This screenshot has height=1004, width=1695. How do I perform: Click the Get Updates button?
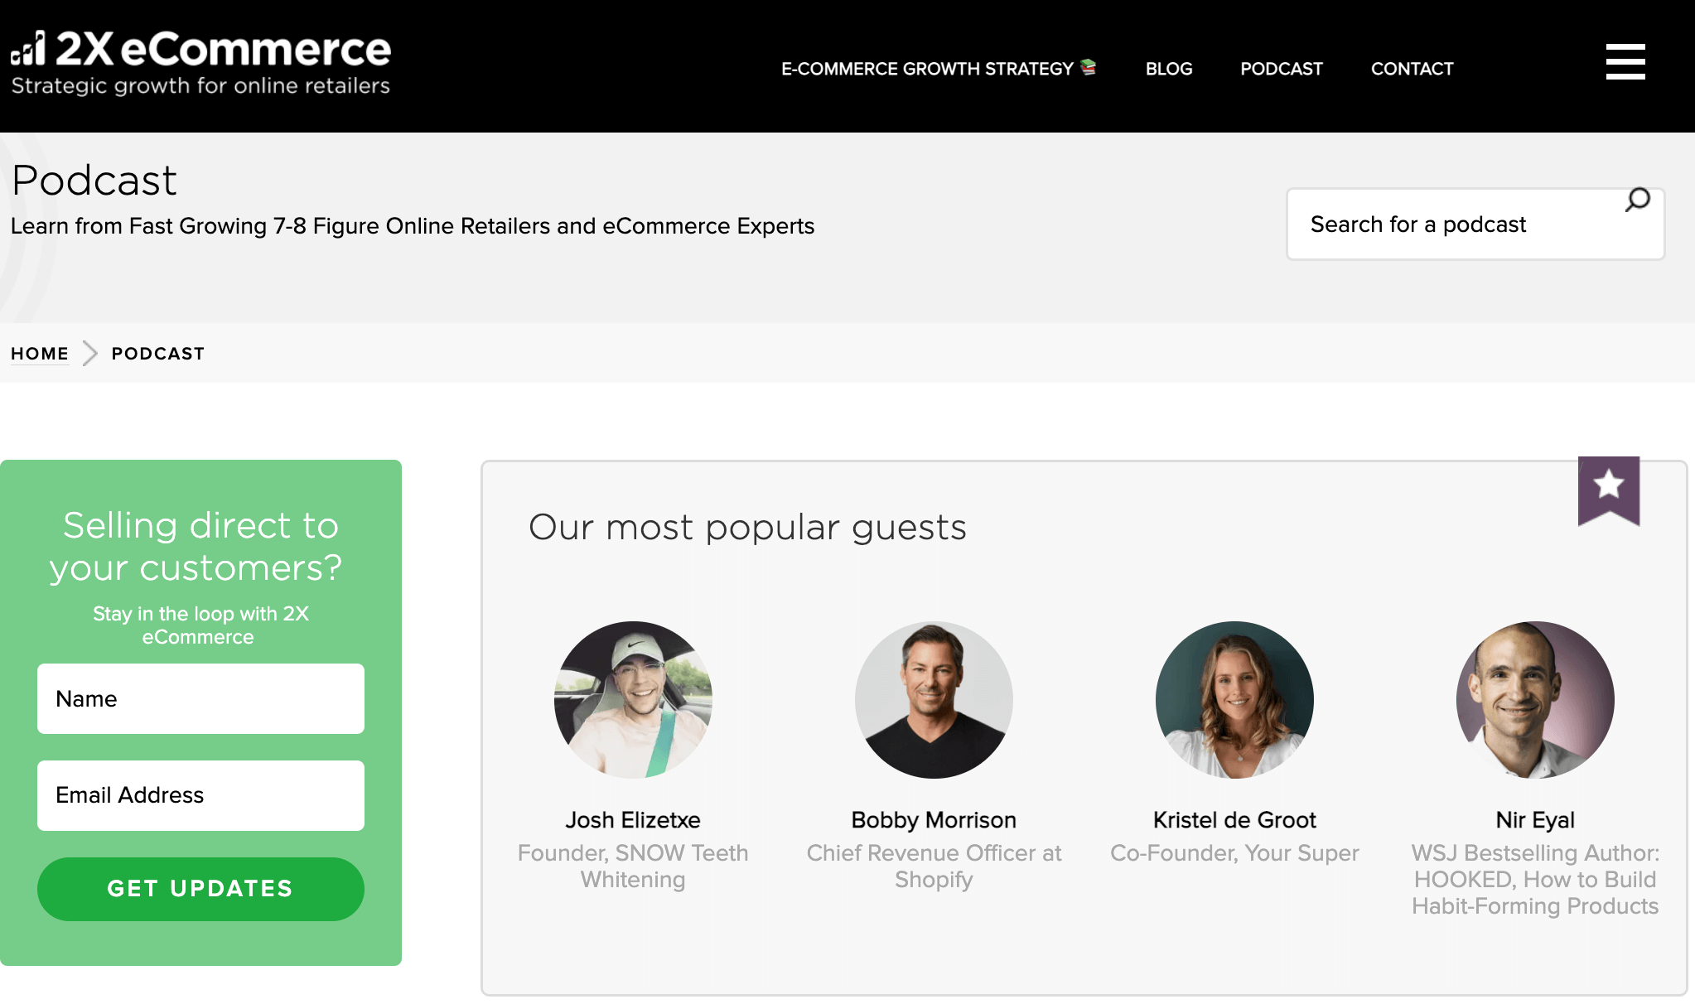coord(200,889)
